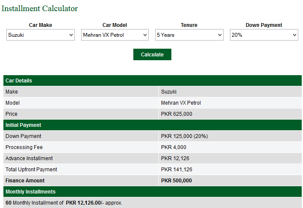Image resolution: width=303 pixels, height=208 pixels.
Task: Select the Installment Calculator heading
Action: pos(40,9)
